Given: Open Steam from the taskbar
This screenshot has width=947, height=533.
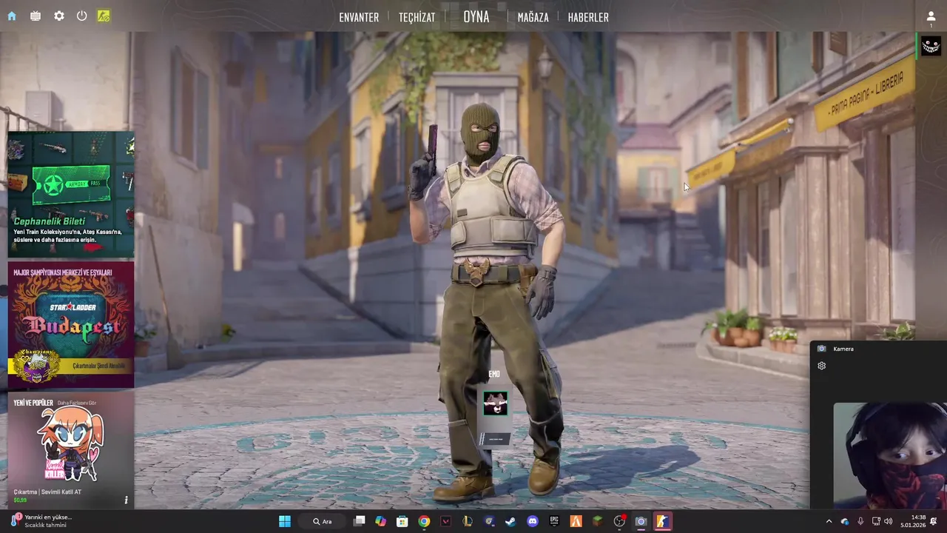Looking at the screenshot, I should coord(510,521).
